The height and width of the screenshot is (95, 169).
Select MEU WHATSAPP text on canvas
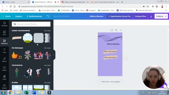[110, 58]
